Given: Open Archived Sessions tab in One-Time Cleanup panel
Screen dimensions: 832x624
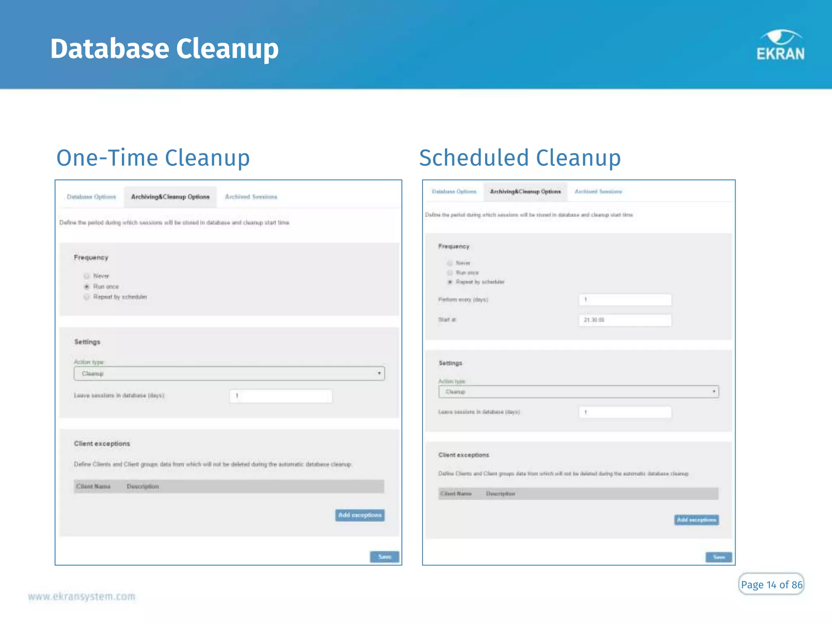Looking at the screenshot, I should (251, 197).
